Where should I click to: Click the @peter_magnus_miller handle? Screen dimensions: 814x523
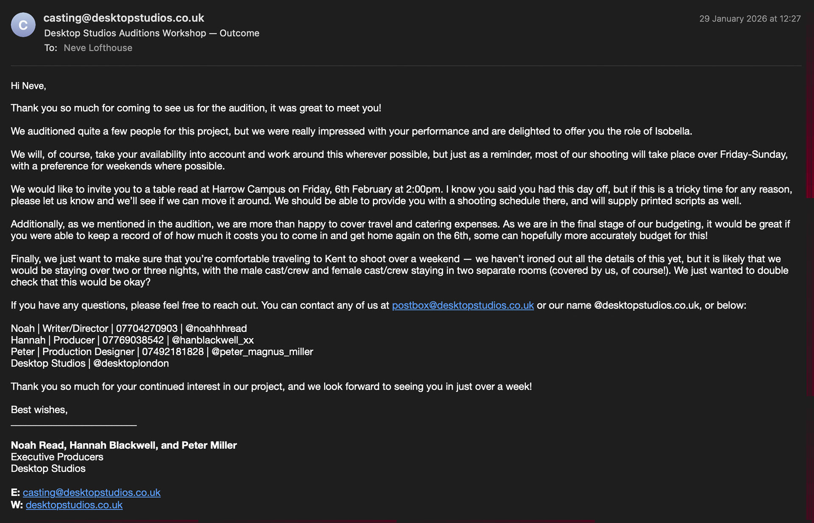click(262, 352)
